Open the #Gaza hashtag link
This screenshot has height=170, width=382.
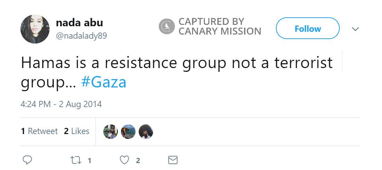(x=104, y=82)
